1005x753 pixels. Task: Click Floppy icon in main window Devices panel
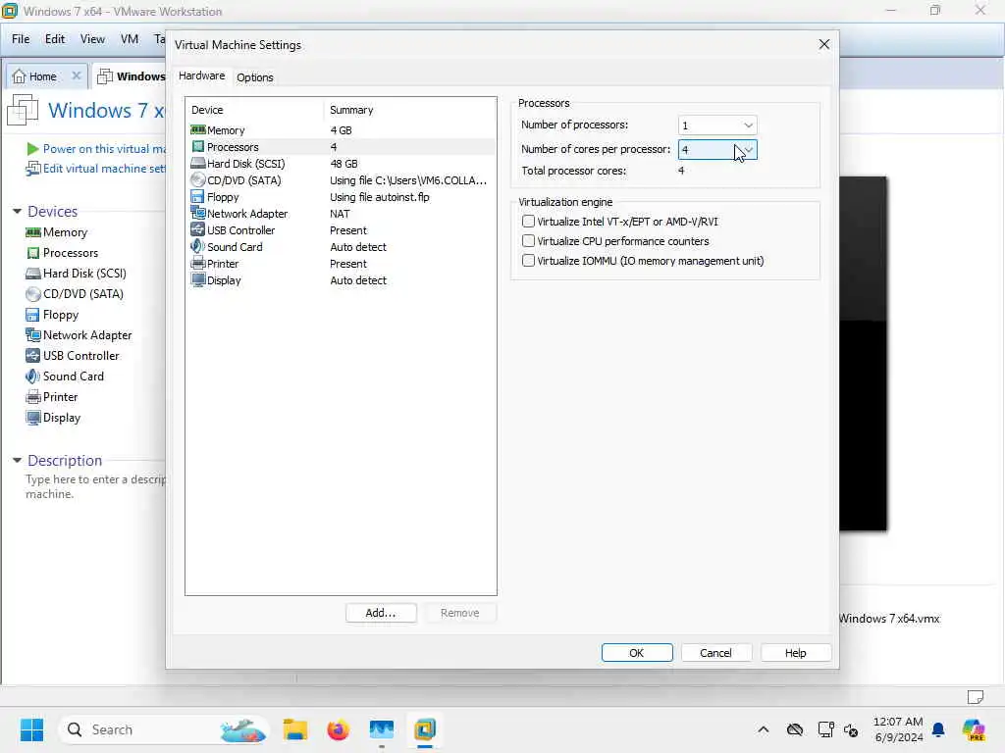click(x=32, y=315)
